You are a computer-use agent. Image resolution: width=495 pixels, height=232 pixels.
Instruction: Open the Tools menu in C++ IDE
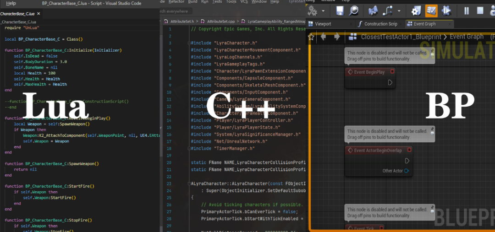point(231,1)
